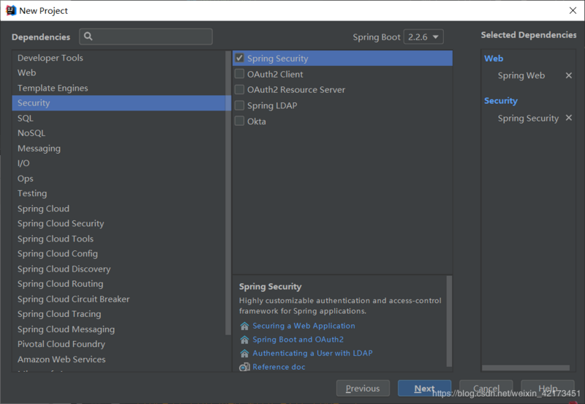Choose the SQL category
The width and height of the screenshot is (585, 404).
point(119,119)
